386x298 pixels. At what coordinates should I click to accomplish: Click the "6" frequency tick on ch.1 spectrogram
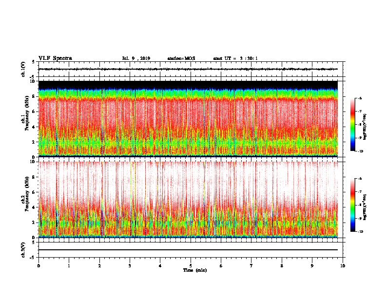[34, 112]
